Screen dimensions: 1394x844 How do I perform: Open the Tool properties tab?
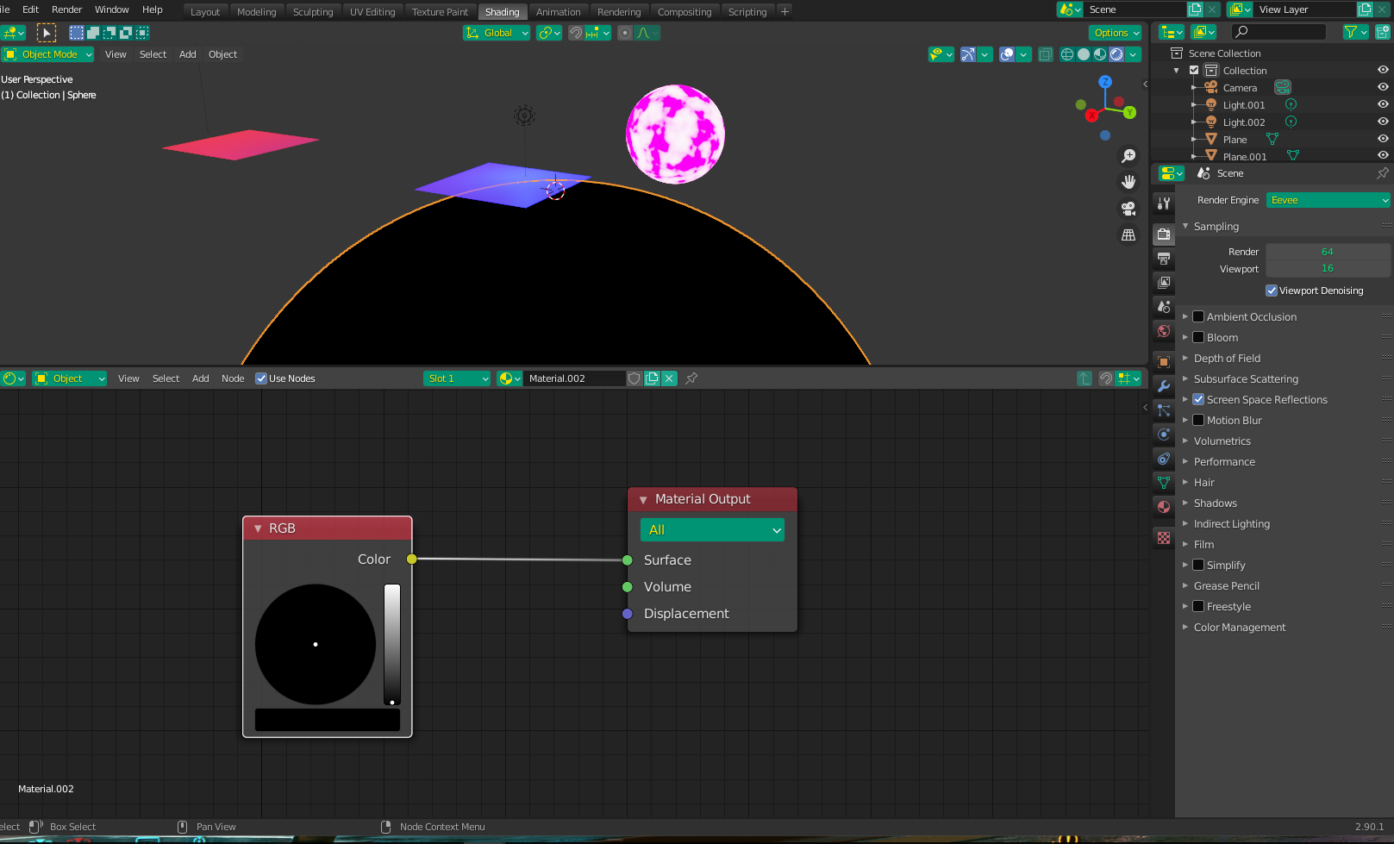[1164, 204]
